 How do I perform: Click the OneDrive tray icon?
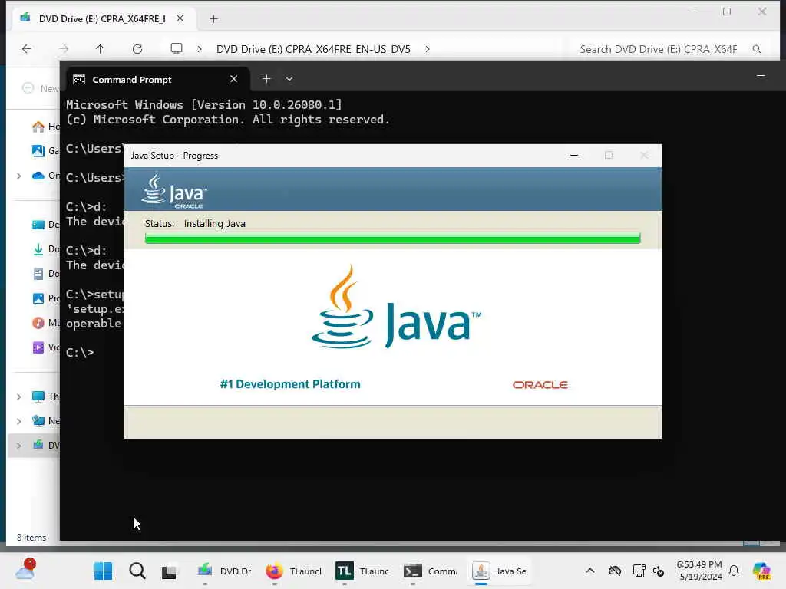[615, 571]
